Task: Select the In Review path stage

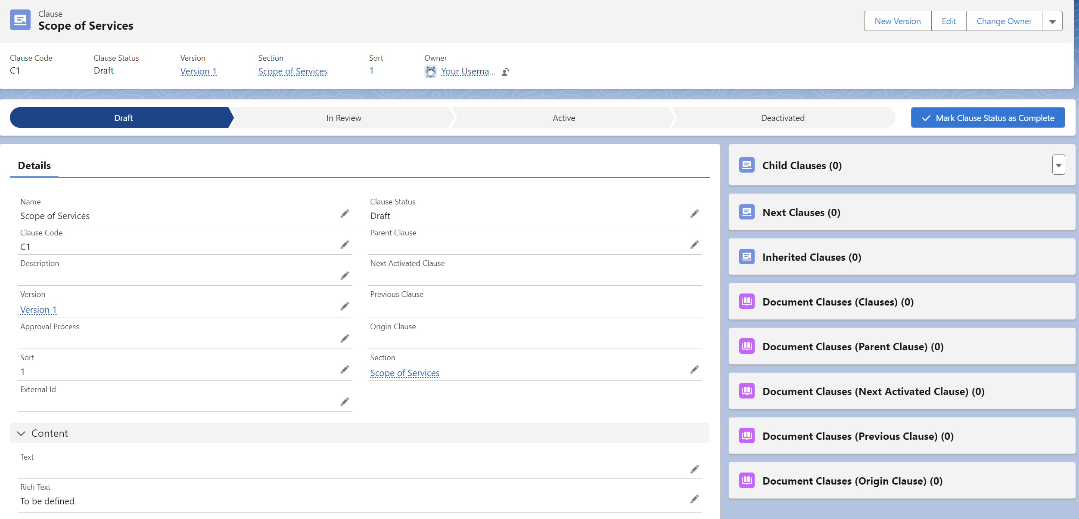Action: coord(343,118)
